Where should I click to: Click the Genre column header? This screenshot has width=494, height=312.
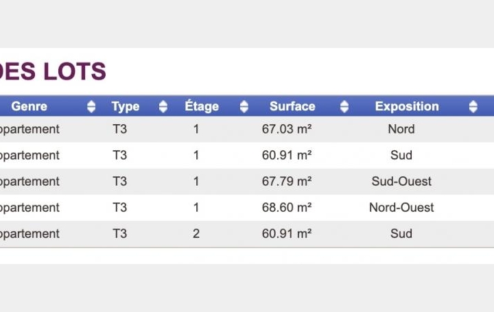[x=30, y=106]
